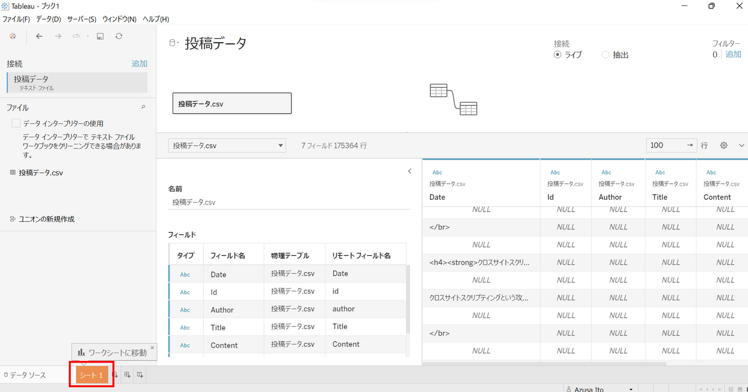Open the サーバー(S) menu
Viewport: 748px width, 392px height.
pos(82,19)
